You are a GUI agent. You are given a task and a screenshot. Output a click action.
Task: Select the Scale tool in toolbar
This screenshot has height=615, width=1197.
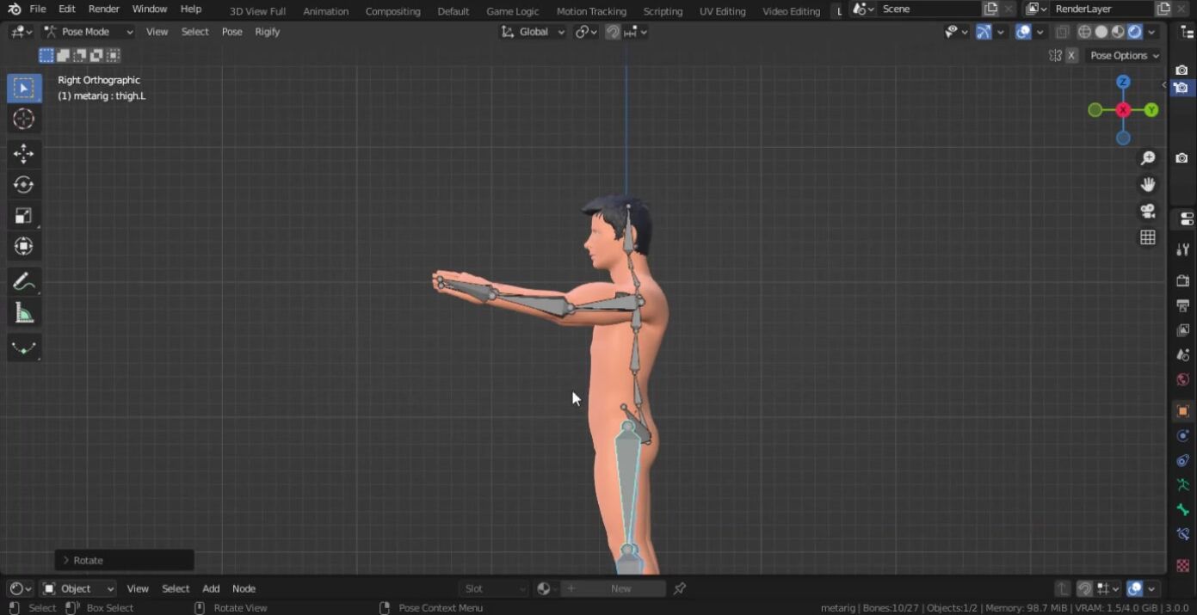(x=23, y=216)
